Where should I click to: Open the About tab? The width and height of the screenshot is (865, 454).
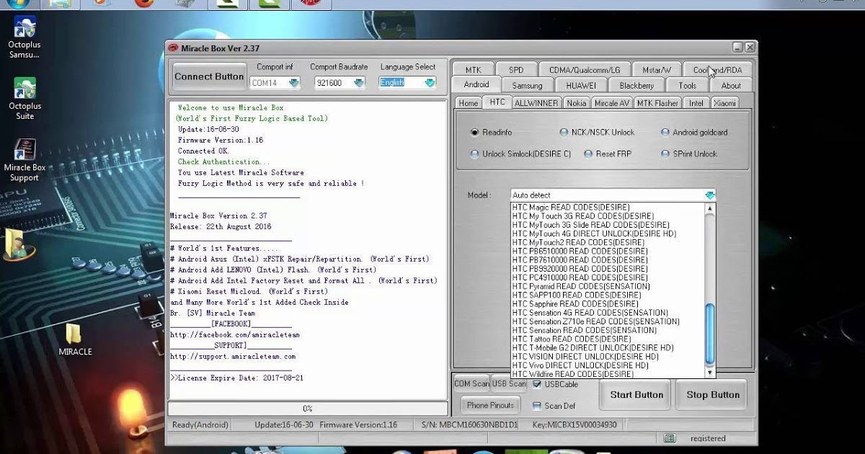tap(731, 86)
